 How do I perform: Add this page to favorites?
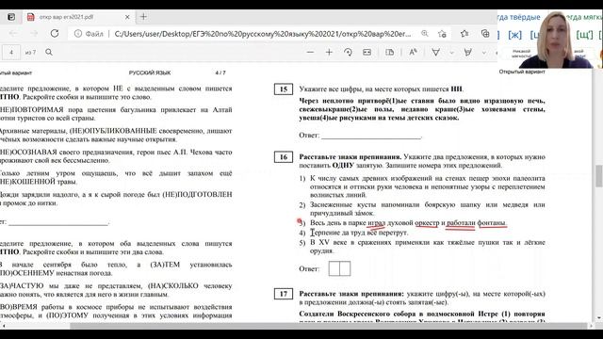pos(442,34)
